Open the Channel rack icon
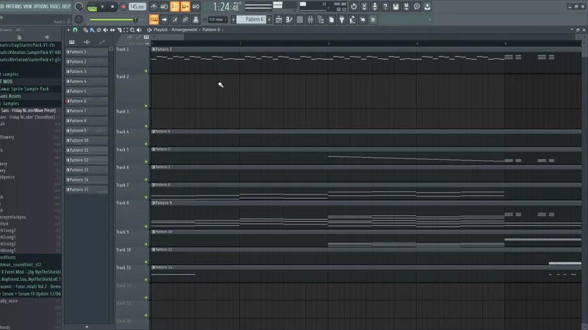The width and height of the screenshot is (588, 330). point(300,20)
